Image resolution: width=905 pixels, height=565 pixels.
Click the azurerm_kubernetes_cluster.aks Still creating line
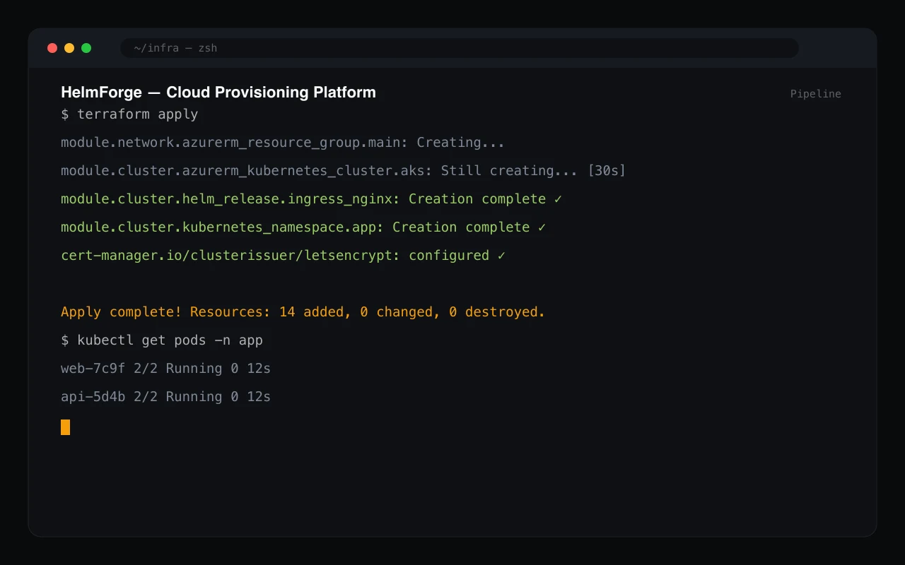pyautogui.click(x=343, y=171)
